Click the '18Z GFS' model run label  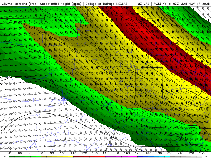[x=143, y=4]
